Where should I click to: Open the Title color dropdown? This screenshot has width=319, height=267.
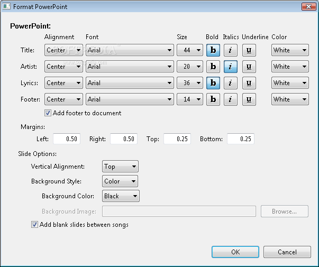coord(290,50)
